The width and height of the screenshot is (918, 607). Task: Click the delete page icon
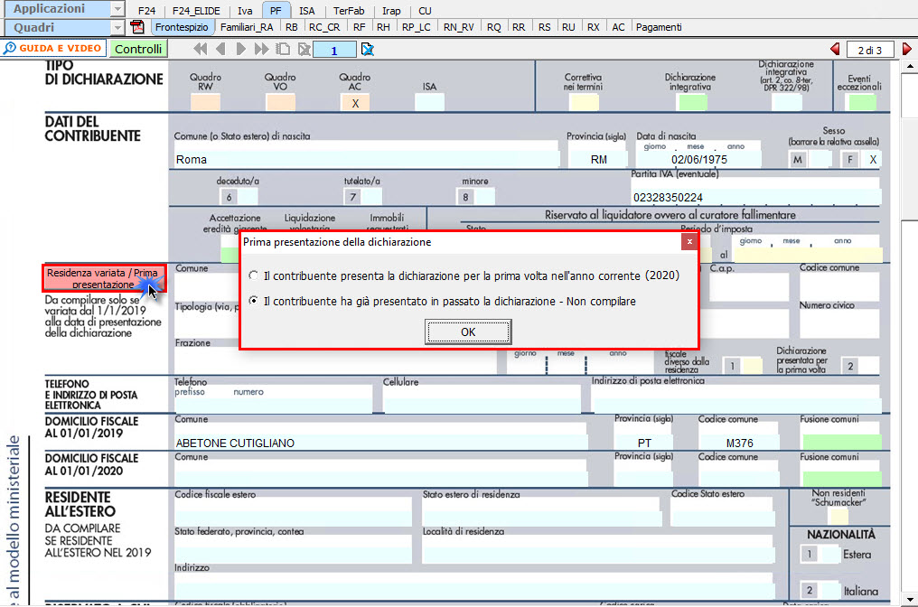[x=304, y=49]
